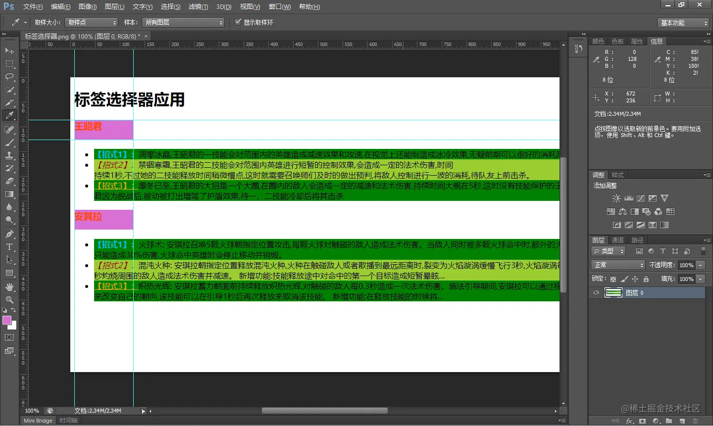Select the Move tool
This screenshot has width=713, height=426.
(9, 51)
